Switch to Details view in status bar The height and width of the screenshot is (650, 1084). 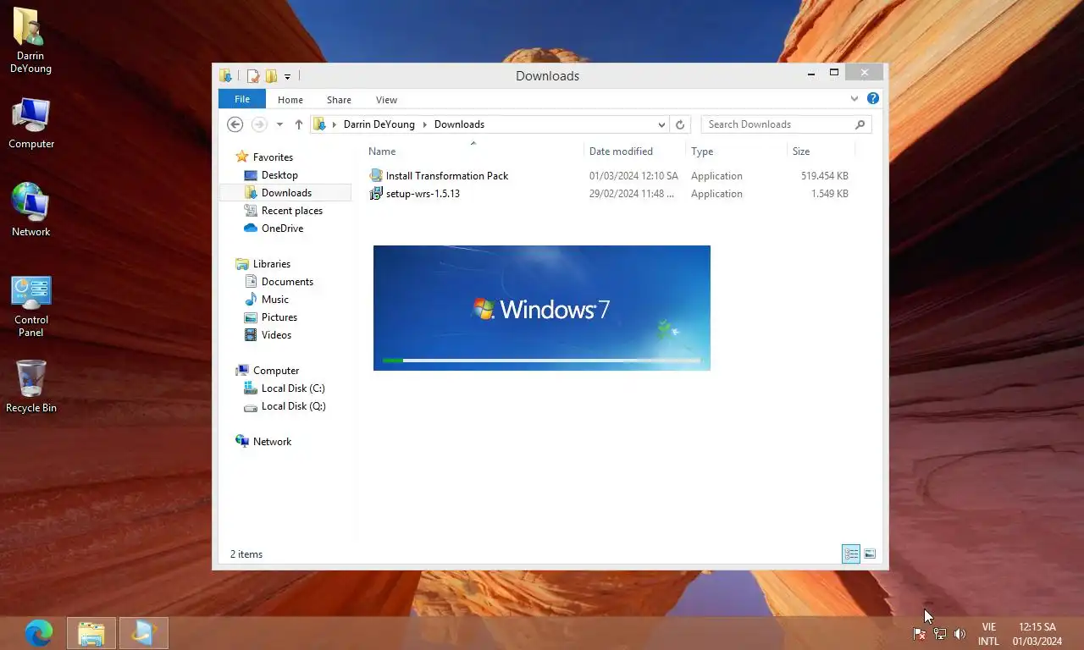click(x=851, y=554)
